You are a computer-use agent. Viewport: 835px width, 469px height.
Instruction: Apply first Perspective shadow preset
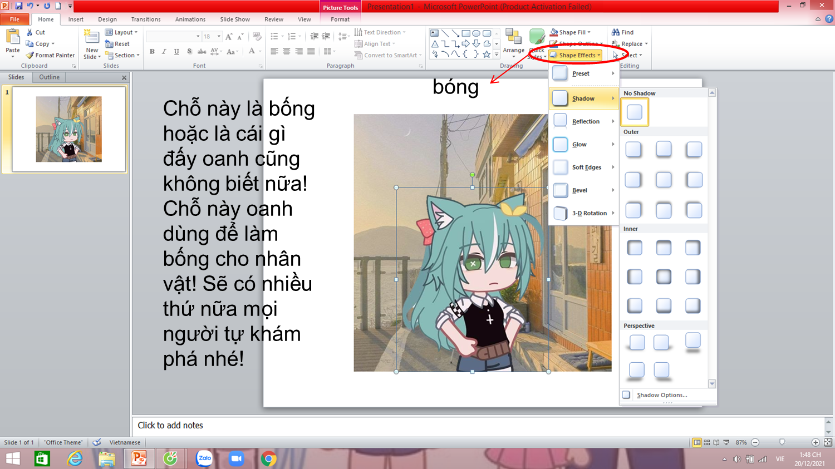636,342
